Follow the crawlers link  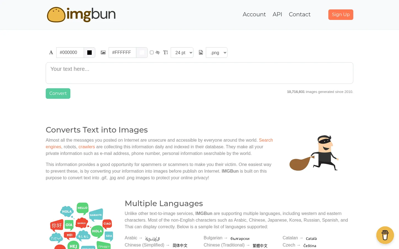pyautogui.click(x=87, y=147)
